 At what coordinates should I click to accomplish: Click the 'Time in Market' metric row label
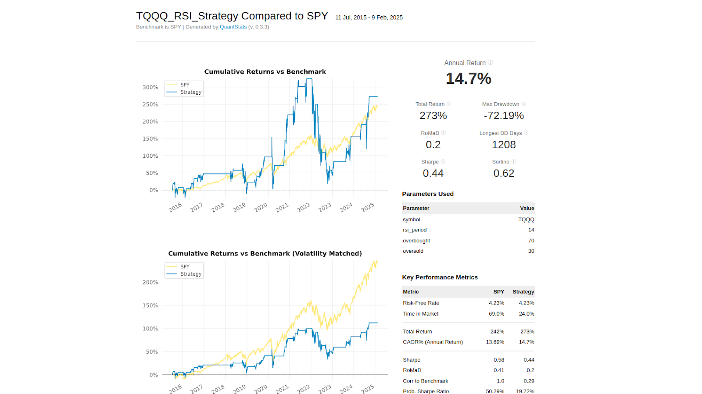(420, 314)
